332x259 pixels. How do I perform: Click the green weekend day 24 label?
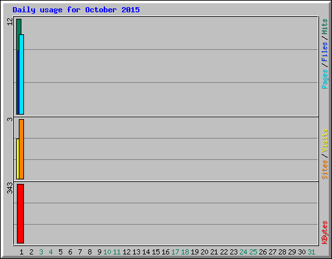click(243, 252)
